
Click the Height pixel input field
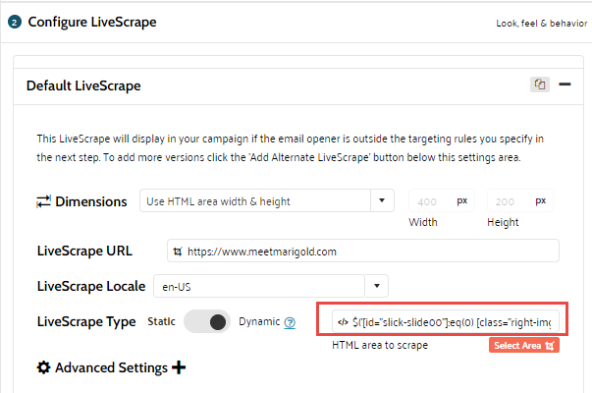[508, 201]
